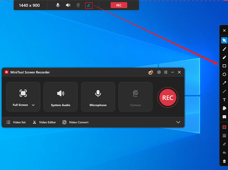Image resolution: width=228 pixels, height=170 pixels.
Task: Toggle the Microphone tile
Action: click(98, 97)
